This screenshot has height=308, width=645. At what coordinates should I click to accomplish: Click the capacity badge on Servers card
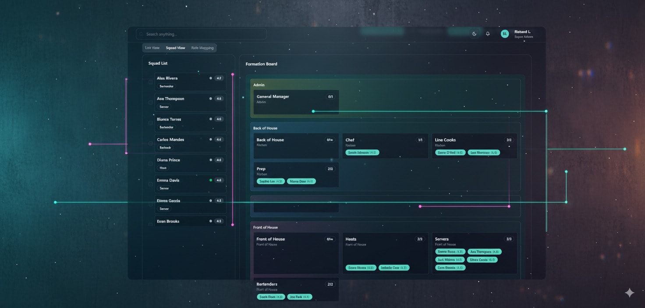[509, 239]
